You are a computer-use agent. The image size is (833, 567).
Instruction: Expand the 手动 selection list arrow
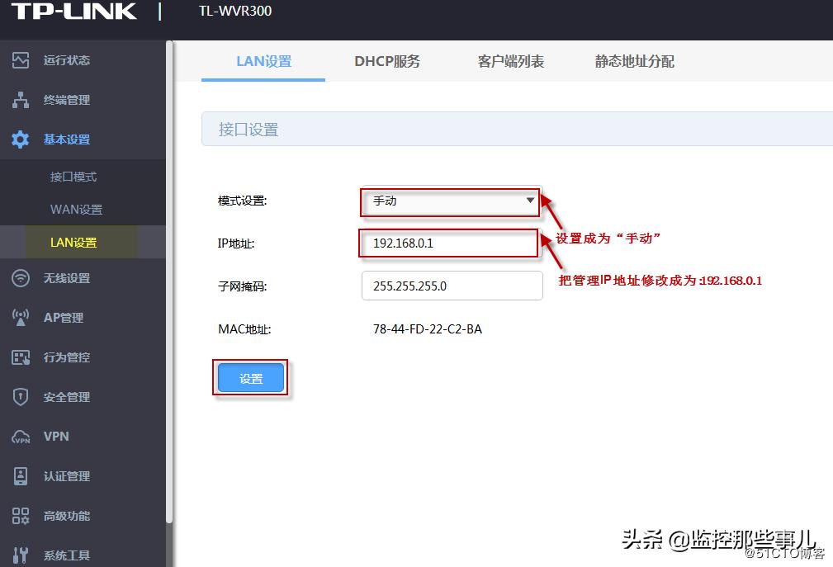click(x=529, y=201)
